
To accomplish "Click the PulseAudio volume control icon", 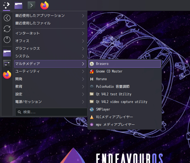I will (x=92, y=87).
